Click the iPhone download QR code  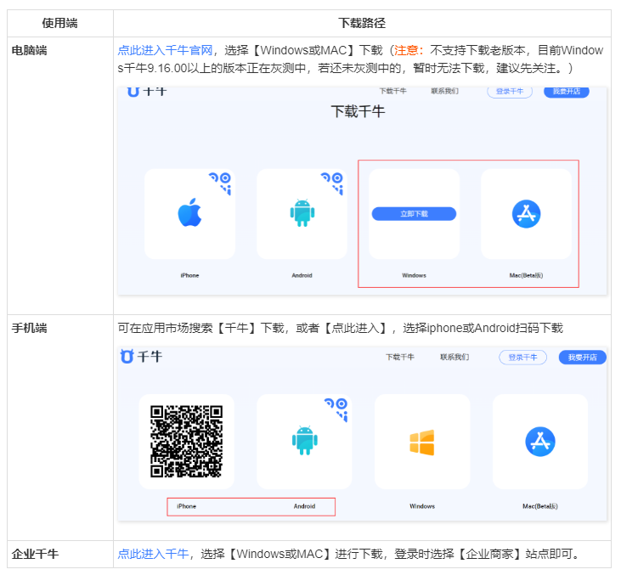[x=187, y=441]
